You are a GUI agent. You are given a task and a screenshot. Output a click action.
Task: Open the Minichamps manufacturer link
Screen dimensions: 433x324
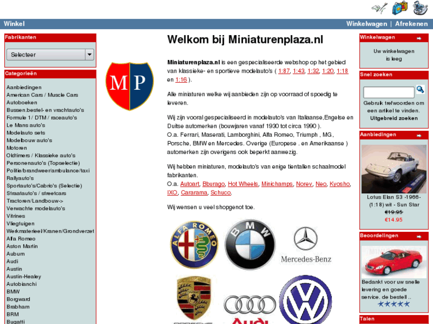coord(277,184)
